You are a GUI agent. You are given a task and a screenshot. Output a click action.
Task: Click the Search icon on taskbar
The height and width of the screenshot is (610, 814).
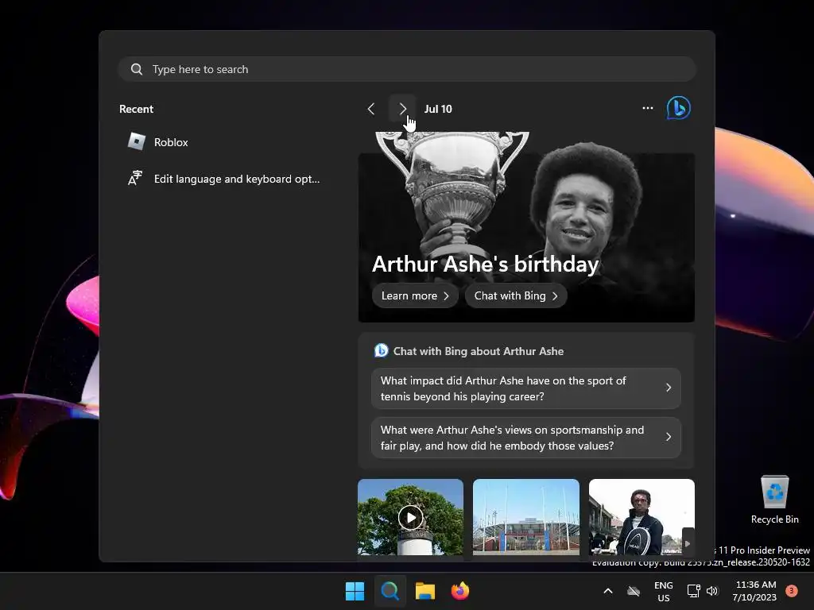pos(390,591)
